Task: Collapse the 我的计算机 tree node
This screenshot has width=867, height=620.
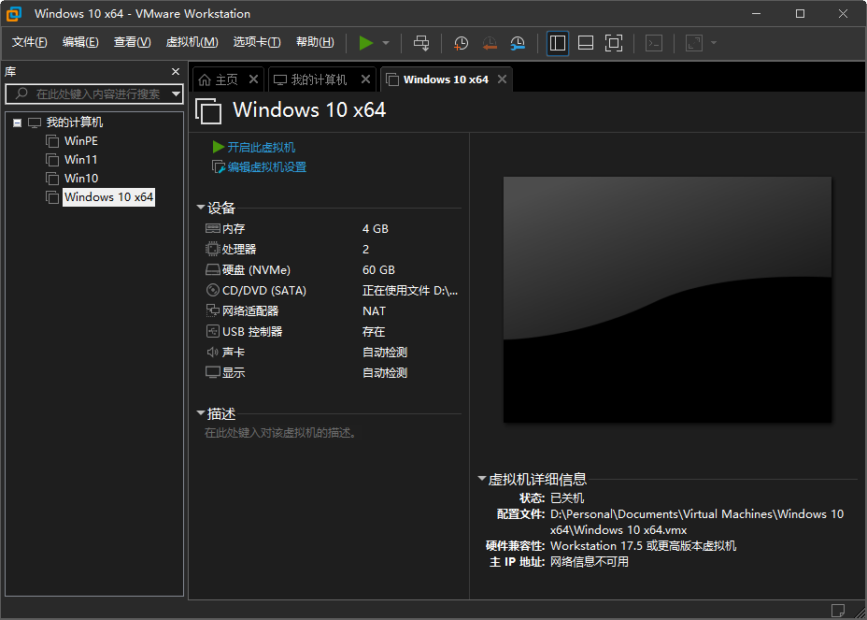Action: (17, 123)
